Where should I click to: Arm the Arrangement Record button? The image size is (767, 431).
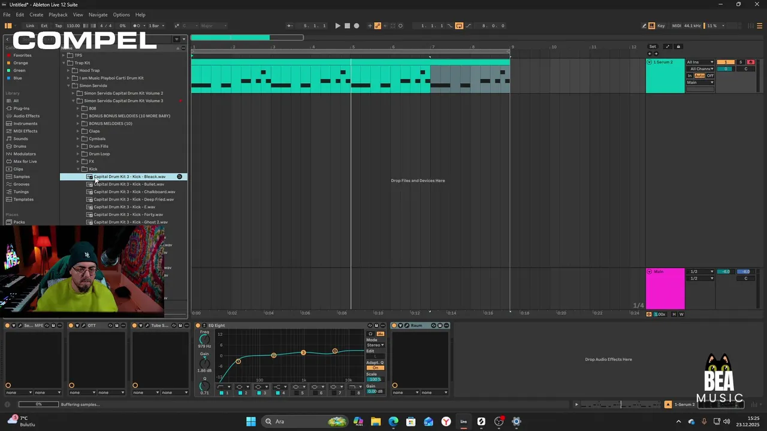(357, 26)
